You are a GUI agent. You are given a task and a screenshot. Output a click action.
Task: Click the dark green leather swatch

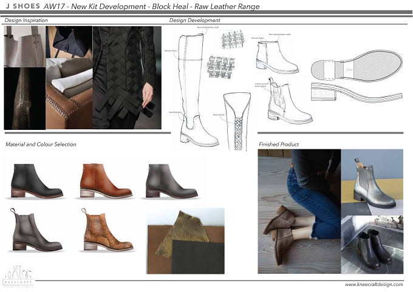[x=197, y=257]
